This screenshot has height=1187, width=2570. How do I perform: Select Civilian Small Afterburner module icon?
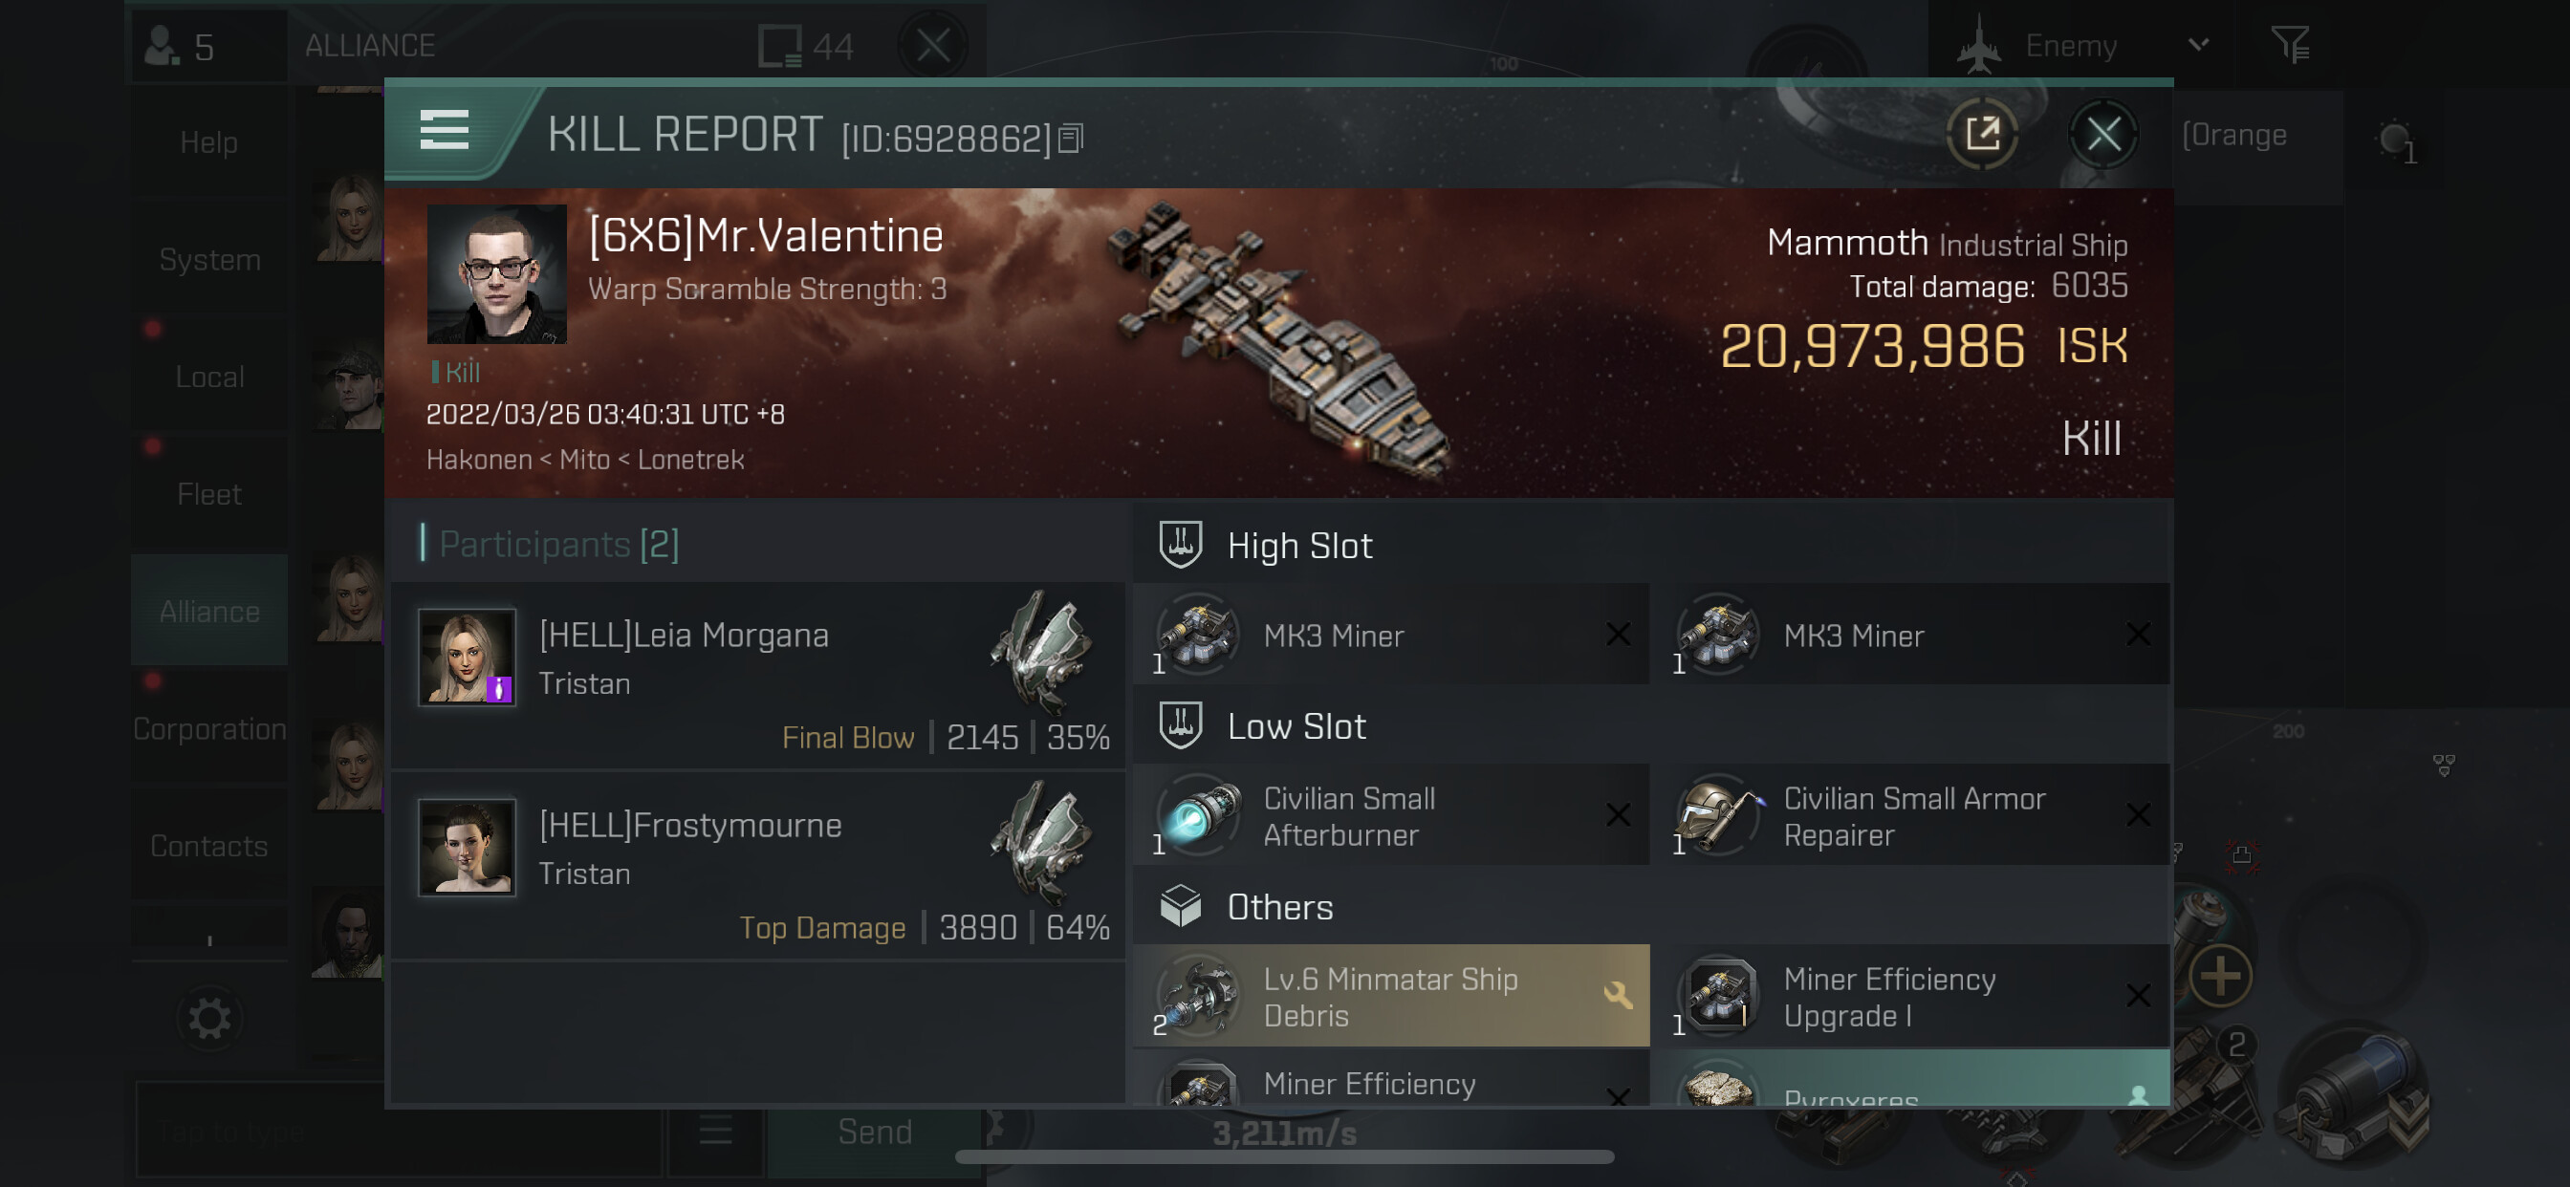click(1198, 815)
